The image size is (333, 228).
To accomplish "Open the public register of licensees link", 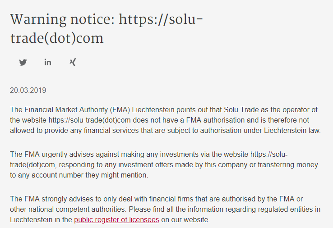I will point(116,219).
